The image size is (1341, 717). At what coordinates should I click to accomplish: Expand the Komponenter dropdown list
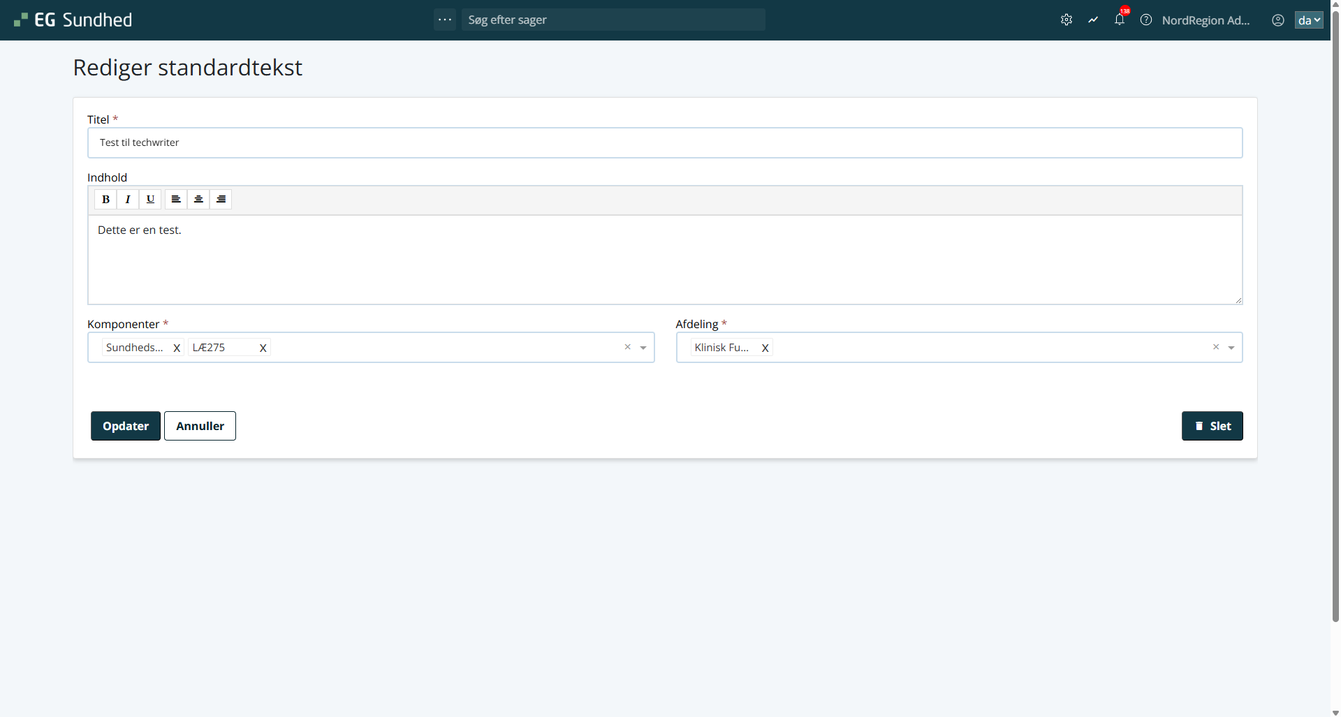click(x=643, y=348)
